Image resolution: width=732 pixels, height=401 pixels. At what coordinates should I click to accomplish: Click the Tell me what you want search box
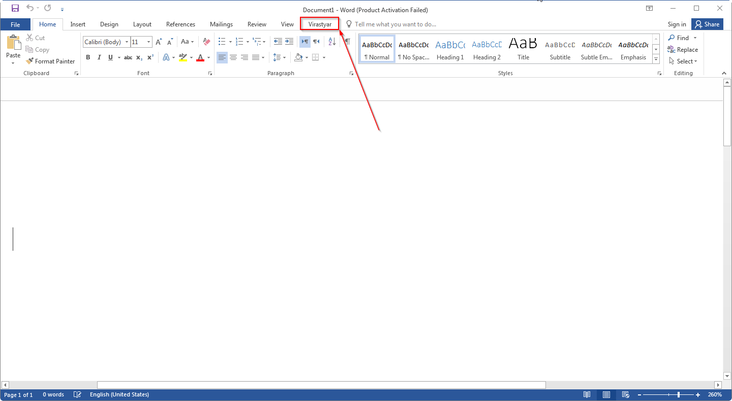[x=395, y=24]
